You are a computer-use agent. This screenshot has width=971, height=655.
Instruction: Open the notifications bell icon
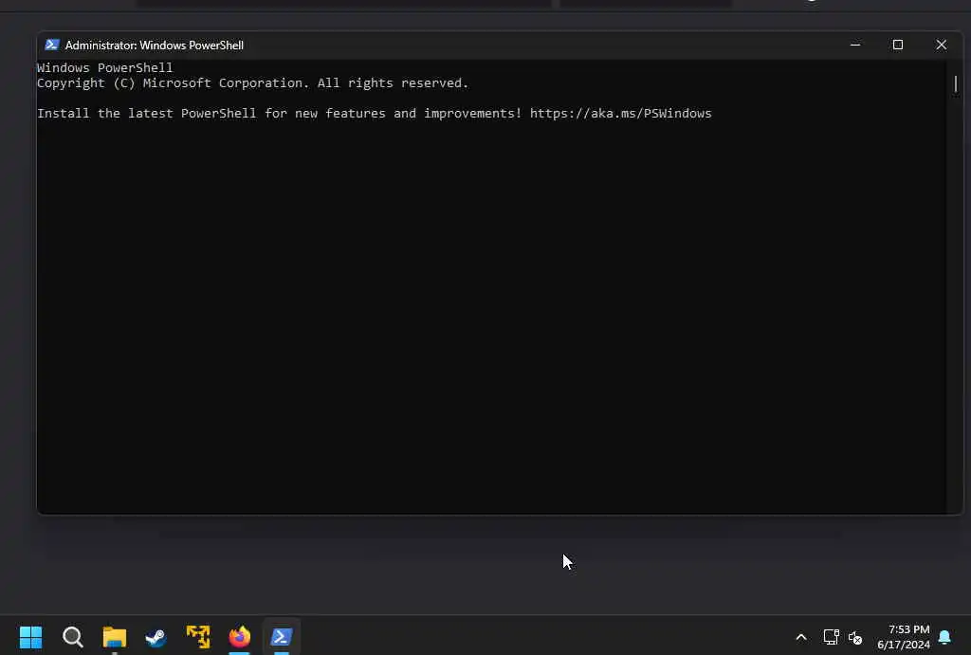coord(944,637)
